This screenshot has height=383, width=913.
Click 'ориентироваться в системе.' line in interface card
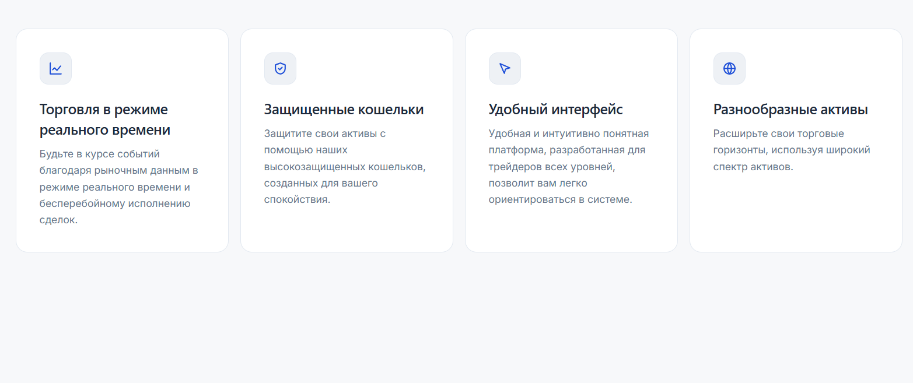[561, 199]
